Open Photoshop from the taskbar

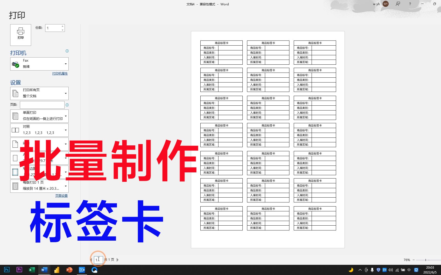tap(6, 270)
